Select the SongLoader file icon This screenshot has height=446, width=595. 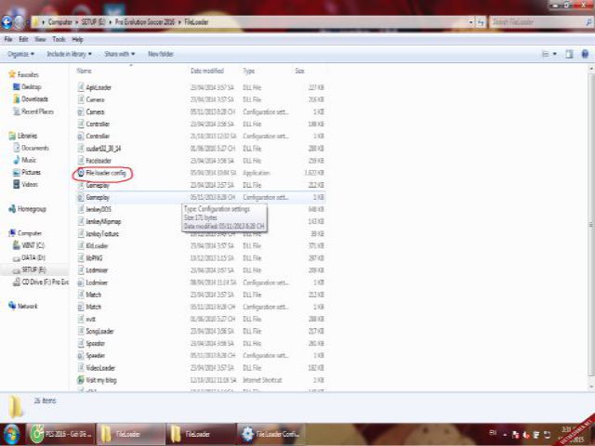tap(81, 331)
